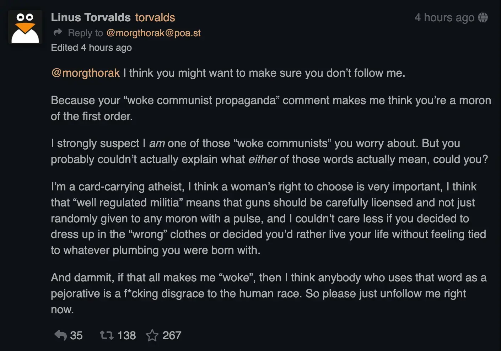
Task: Open the '4 hours ago' timestamp link
Action: click(444, 17)
